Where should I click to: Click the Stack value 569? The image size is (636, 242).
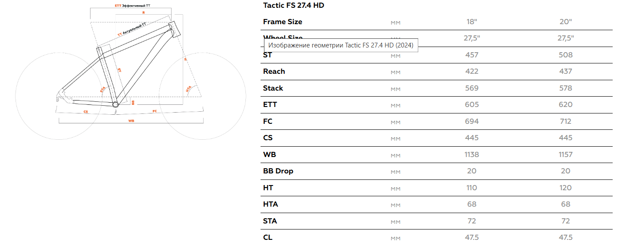tap(472, 88)
